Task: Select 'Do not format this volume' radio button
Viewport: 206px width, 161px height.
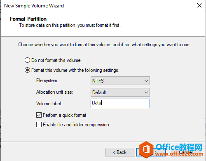Action: coord(27,60)
